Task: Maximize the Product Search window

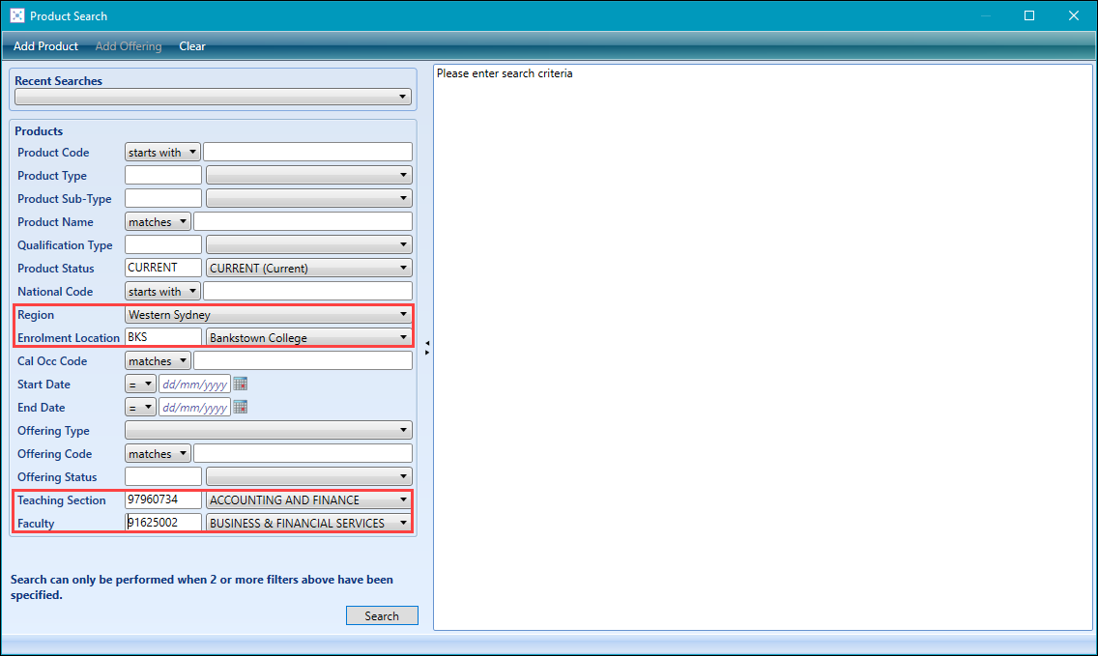Action: pos(1028,15)
